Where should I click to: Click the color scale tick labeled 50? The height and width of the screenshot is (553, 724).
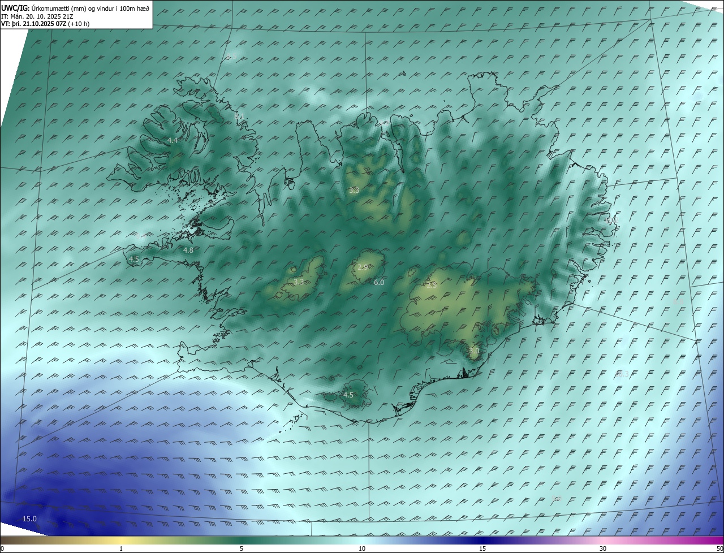click(x=719, y=549)
